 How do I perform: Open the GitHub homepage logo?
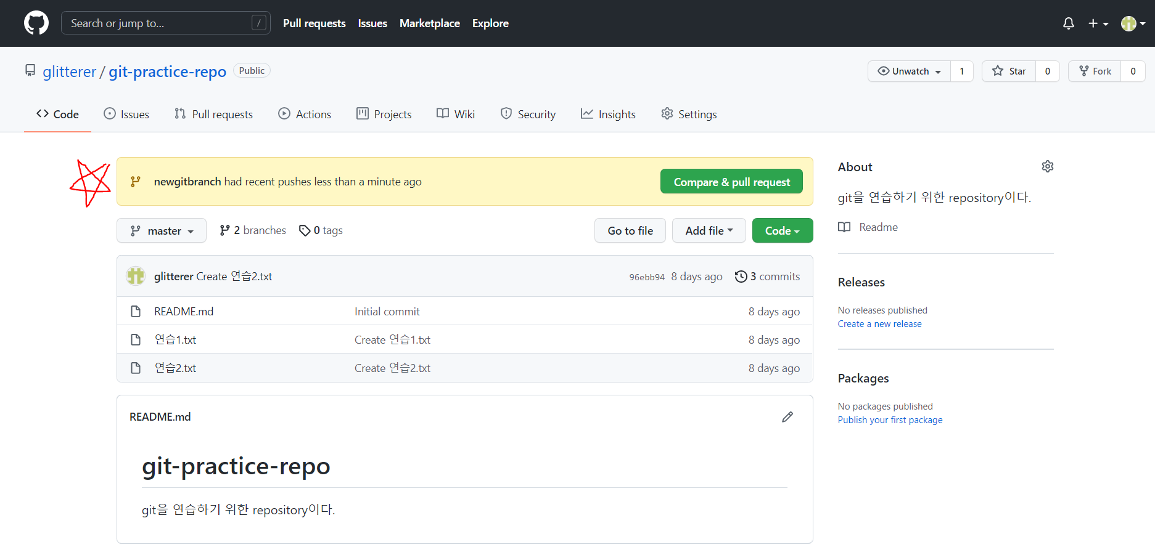tap(36, 23)
